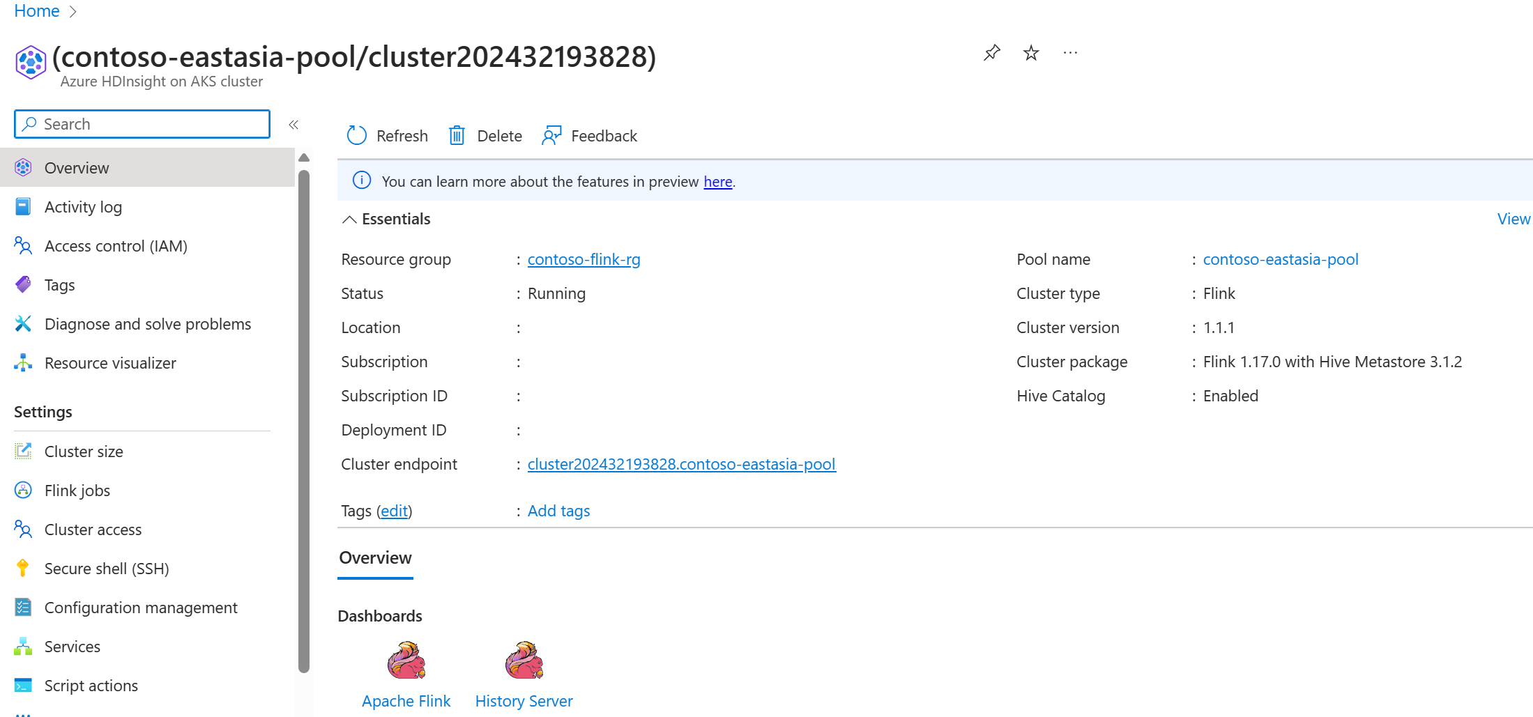Open the Apache Flink dashboard squirrel icon

(x=406, y=660)
